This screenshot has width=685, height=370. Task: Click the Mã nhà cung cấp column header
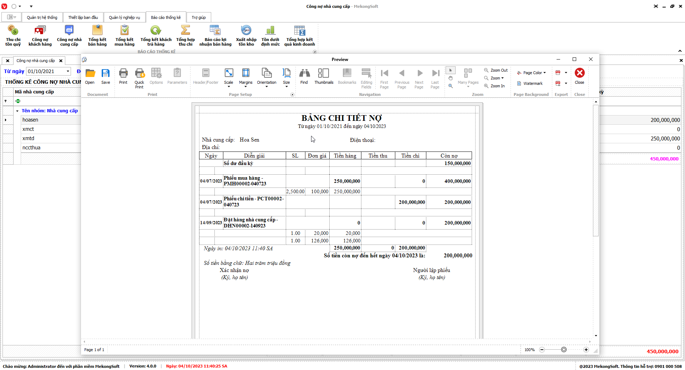47,92
